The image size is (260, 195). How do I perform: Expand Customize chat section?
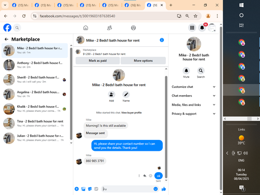pos(193,87)
